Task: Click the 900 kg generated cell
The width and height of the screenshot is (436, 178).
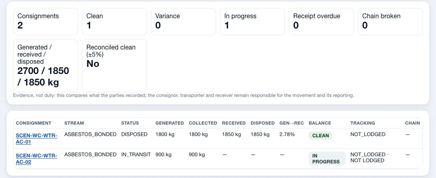Action: tap(163, 154)
